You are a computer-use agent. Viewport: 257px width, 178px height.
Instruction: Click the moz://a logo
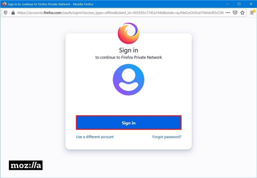click(x=26, y=165)
